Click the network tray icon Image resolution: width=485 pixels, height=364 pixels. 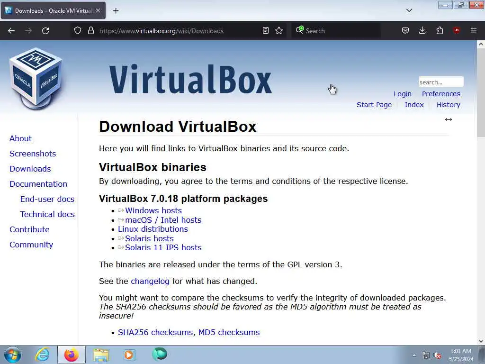point(426,355)
